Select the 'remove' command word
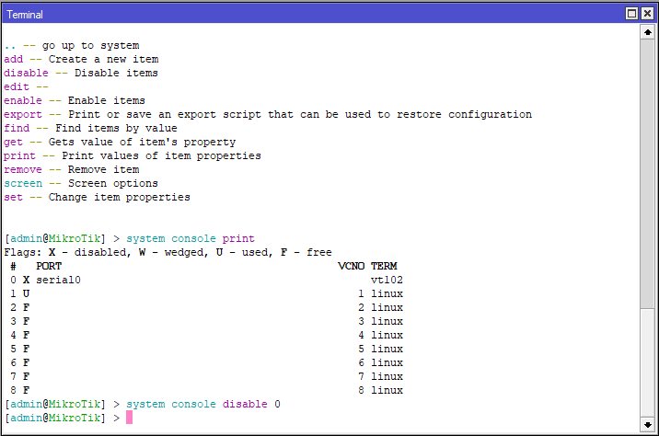The height and width of the screenshot is (436, 659). coord(22,169)
